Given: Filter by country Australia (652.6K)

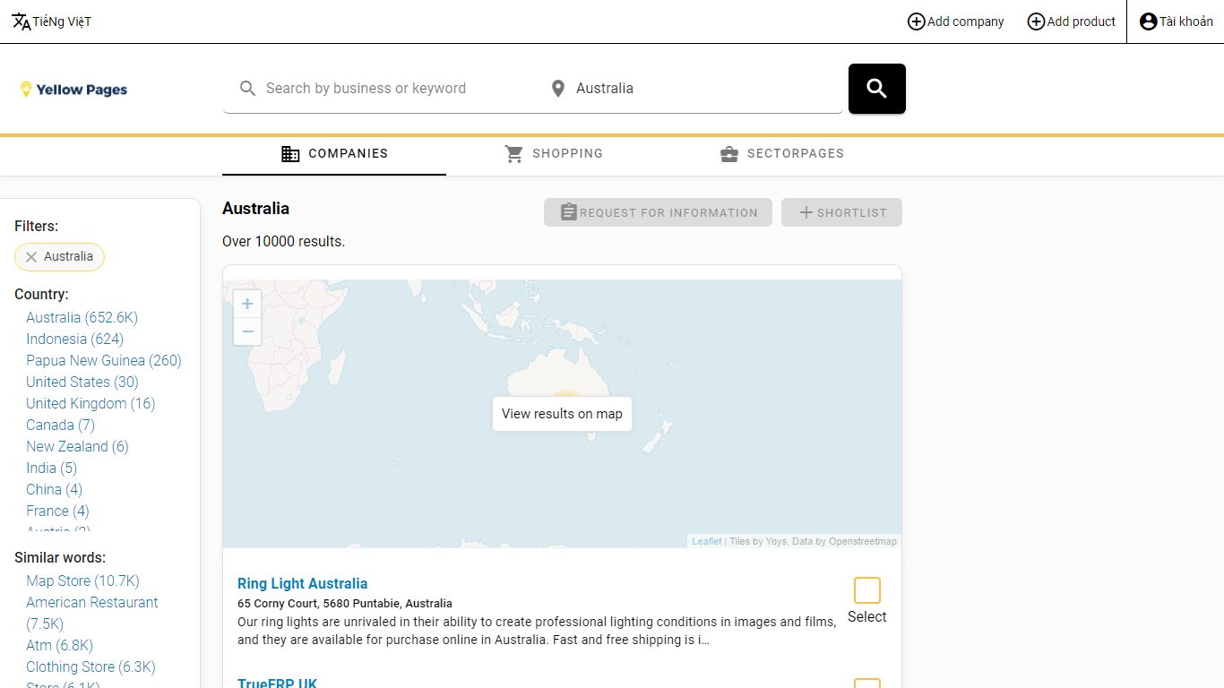Looking at the screenshot, I should (x=82, y=317).
